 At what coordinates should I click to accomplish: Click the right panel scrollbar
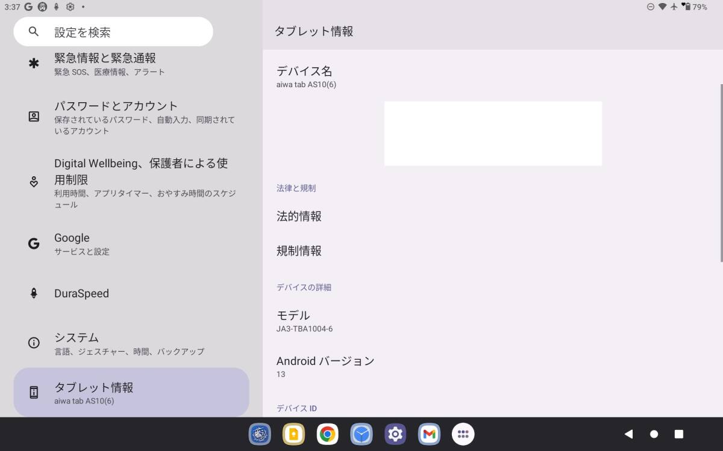pos(721,173)
